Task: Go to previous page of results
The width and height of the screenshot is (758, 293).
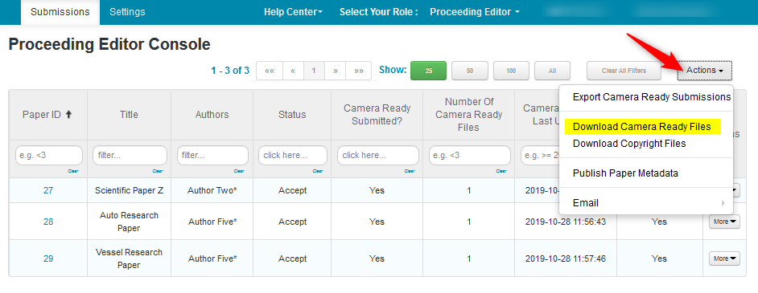Action: 293,71
